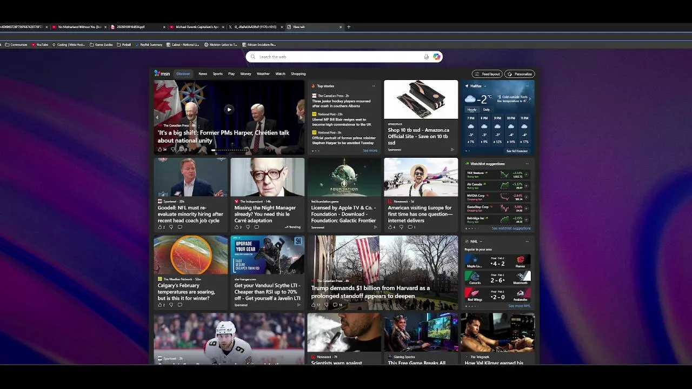
Task: Open weather card more options menu
Action: 527,86
